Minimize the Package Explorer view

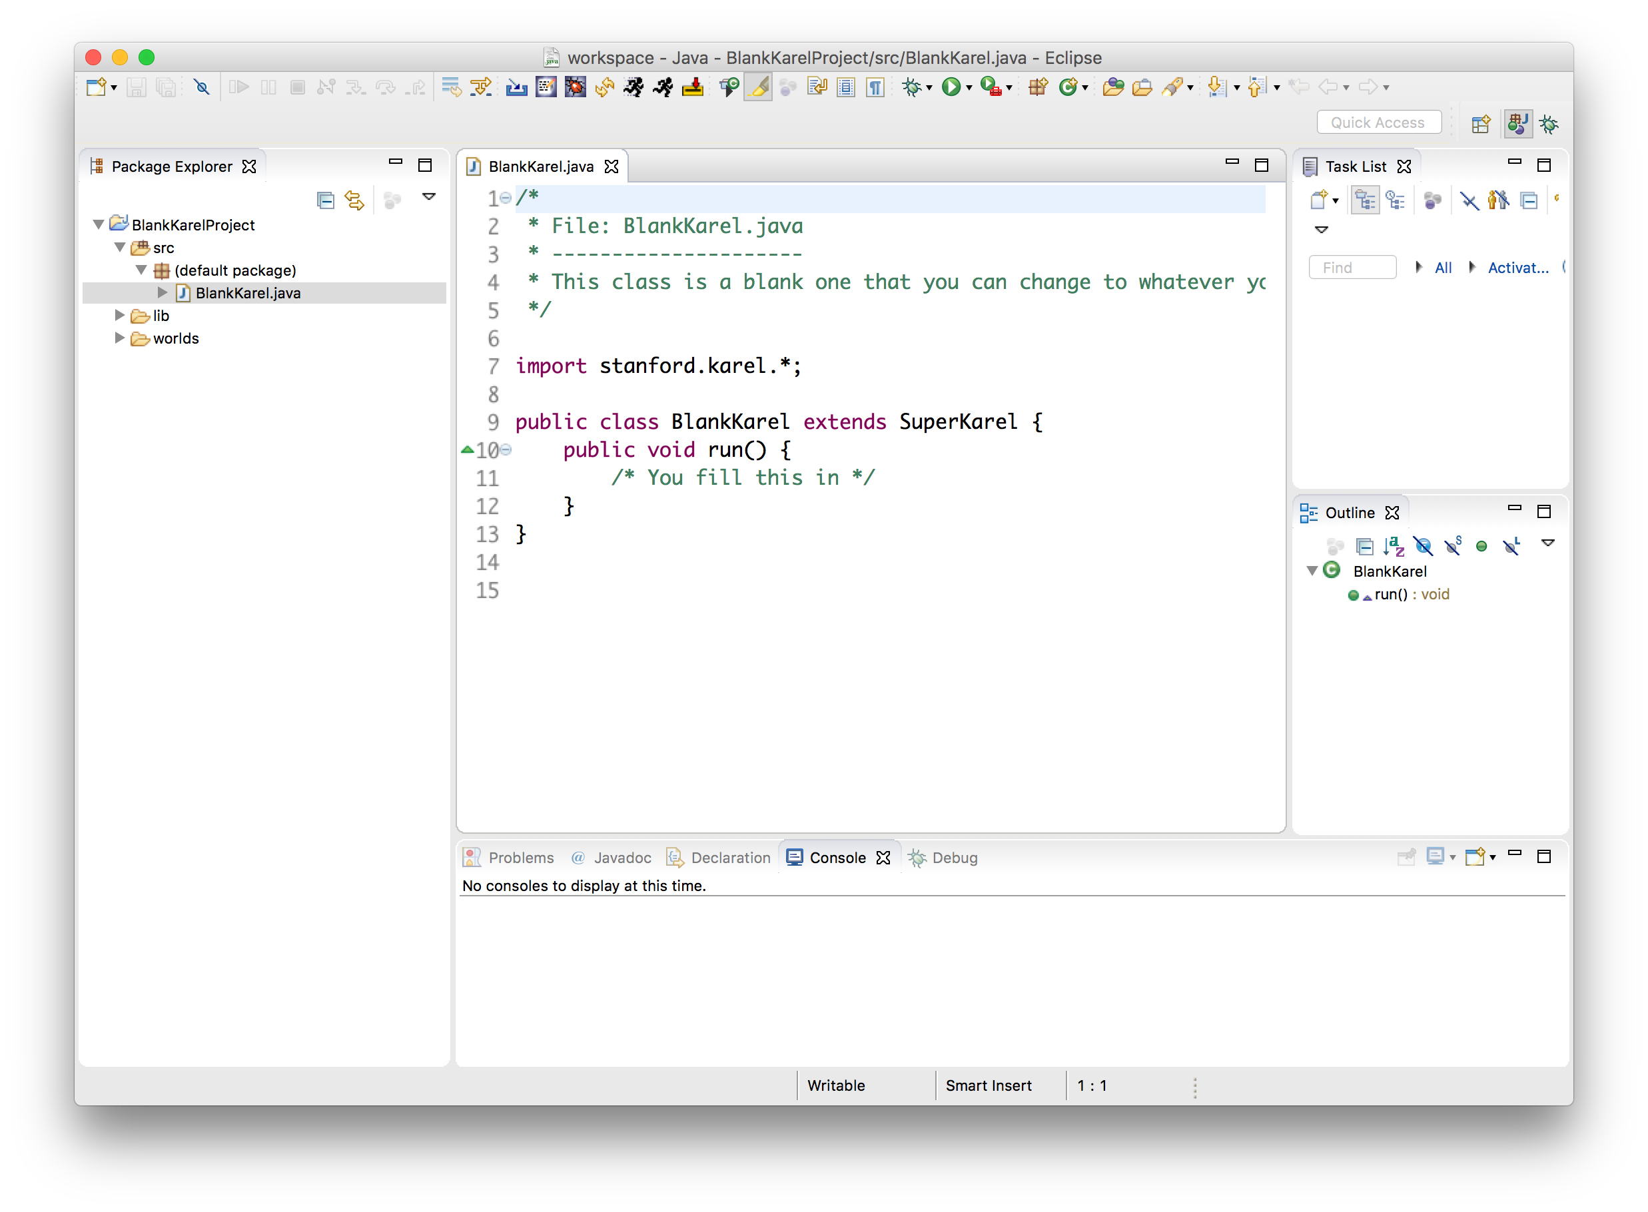pyautogui.click(x=396, y=162)
